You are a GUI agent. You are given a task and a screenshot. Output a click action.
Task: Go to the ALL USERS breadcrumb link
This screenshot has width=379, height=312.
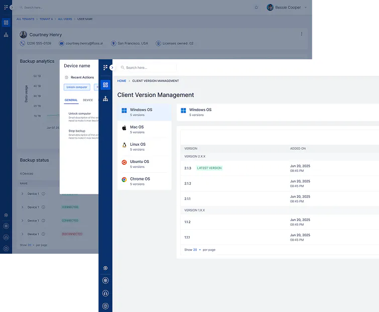pyautogui.click(x=65, y=19)
